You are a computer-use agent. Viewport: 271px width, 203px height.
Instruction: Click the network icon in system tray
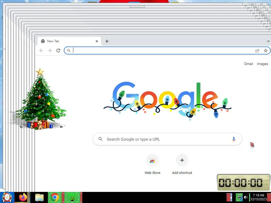click(x=240, y=197)
